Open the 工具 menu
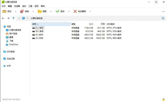This screenshot has height=102, width=167. (x=30, y=6)
